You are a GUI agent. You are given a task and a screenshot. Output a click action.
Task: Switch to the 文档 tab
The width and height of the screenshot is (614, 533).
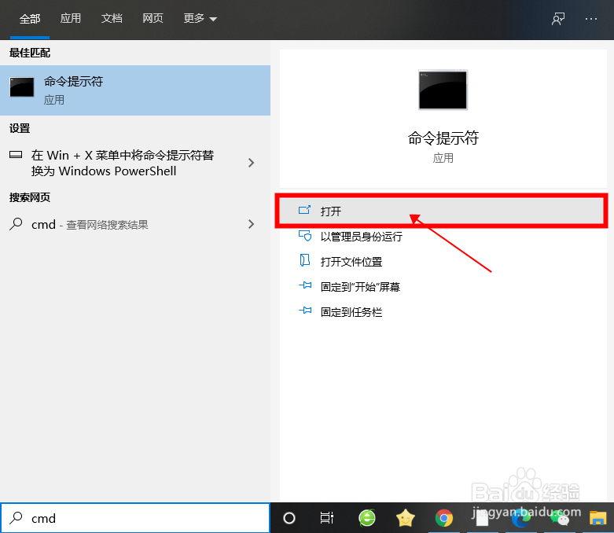click(112, 18)
